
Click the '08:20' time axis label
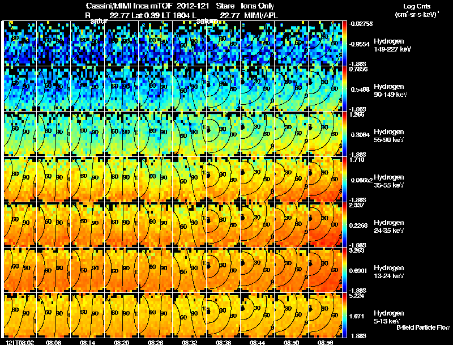click(121, 342)
